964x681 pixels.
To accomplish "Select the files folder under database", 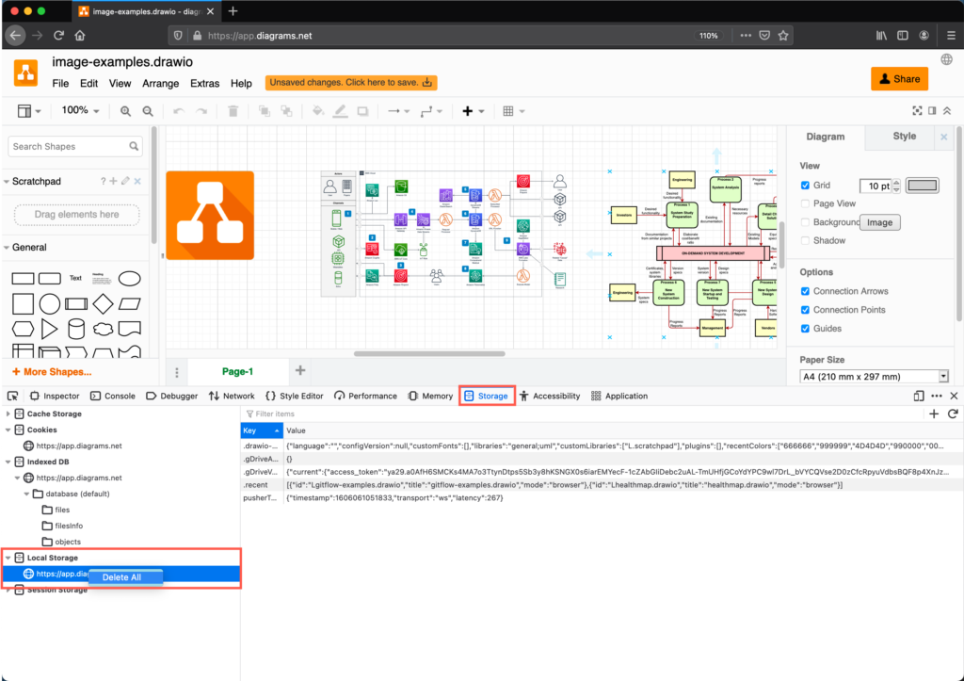I will 56,510.
